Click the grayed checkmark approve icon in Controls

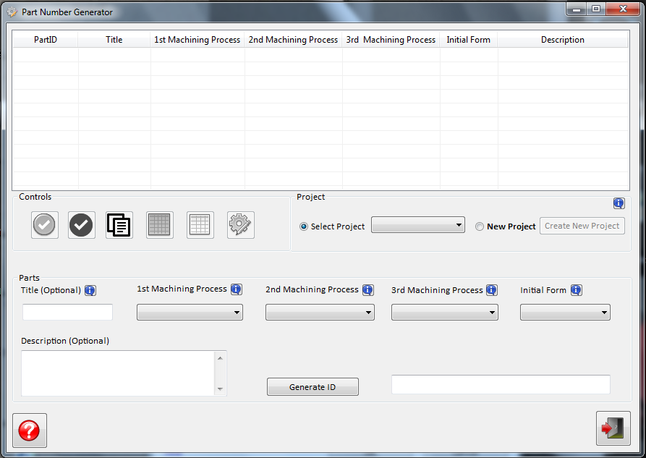[44, 224]
